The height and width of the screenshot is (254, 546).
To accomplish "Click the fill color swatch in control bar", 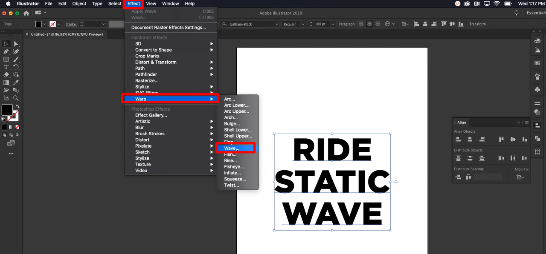I will 38,24.
